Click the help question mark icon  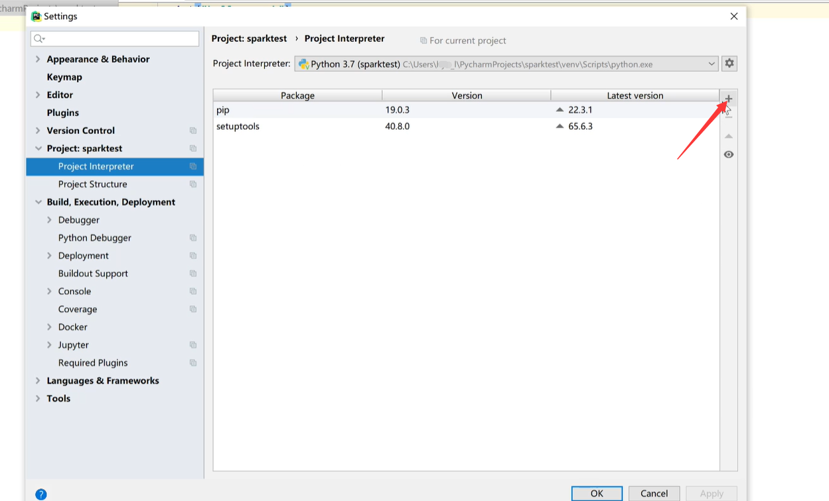41,494
